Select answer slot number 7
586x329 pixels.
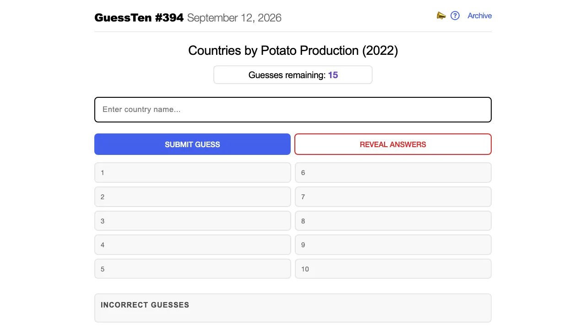tap(393, 197)
